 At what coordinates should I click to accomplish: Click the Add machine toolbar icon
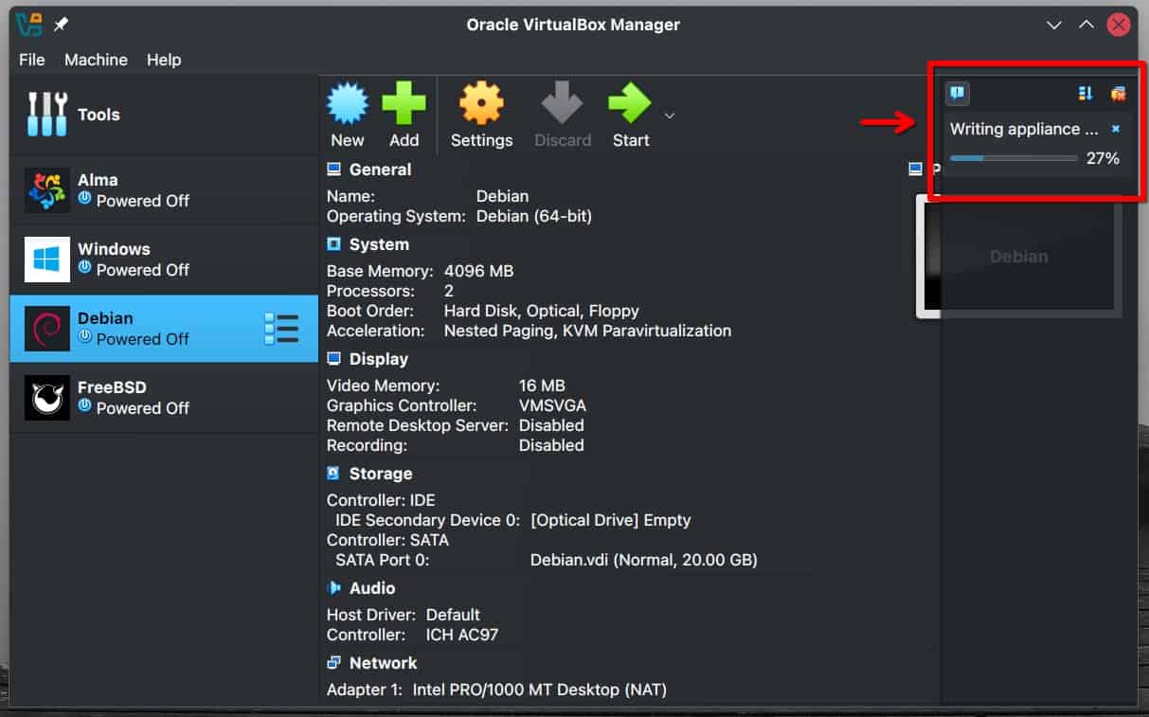click(x=404, y=114)
